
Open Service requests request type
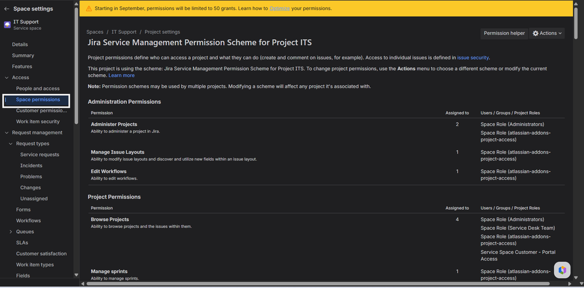40,154
